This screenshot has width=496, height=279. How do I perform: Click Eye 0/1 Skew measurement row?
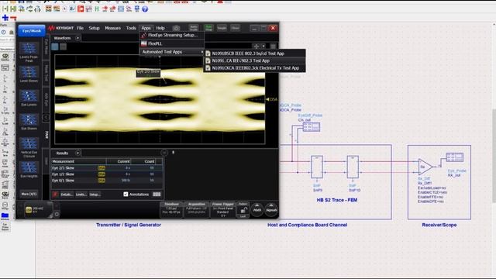point(107,181)
